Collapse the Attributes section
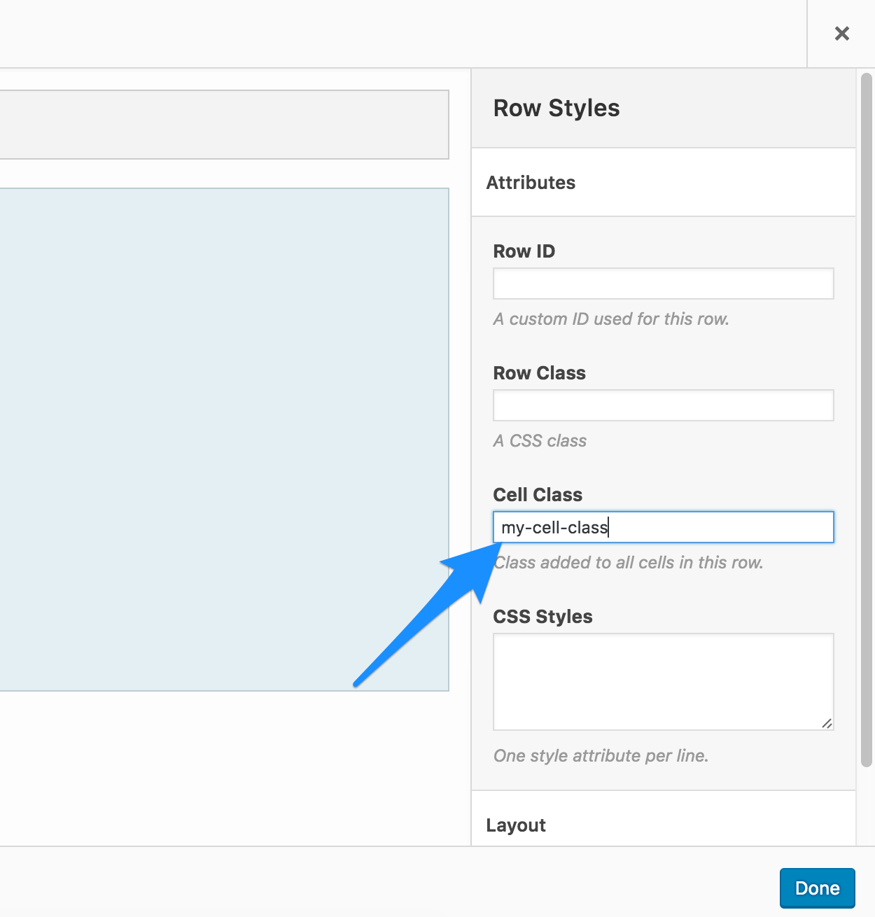 tap(664, 183)
